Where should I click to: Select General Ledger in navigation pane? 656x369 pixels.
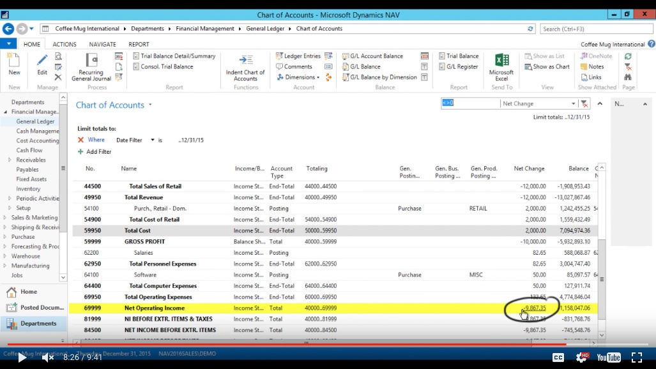(x=35, y=121)
